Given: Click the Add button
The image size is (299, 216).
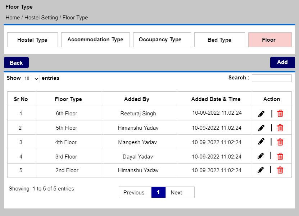Looking at the screenshot, I should [282, 63].
